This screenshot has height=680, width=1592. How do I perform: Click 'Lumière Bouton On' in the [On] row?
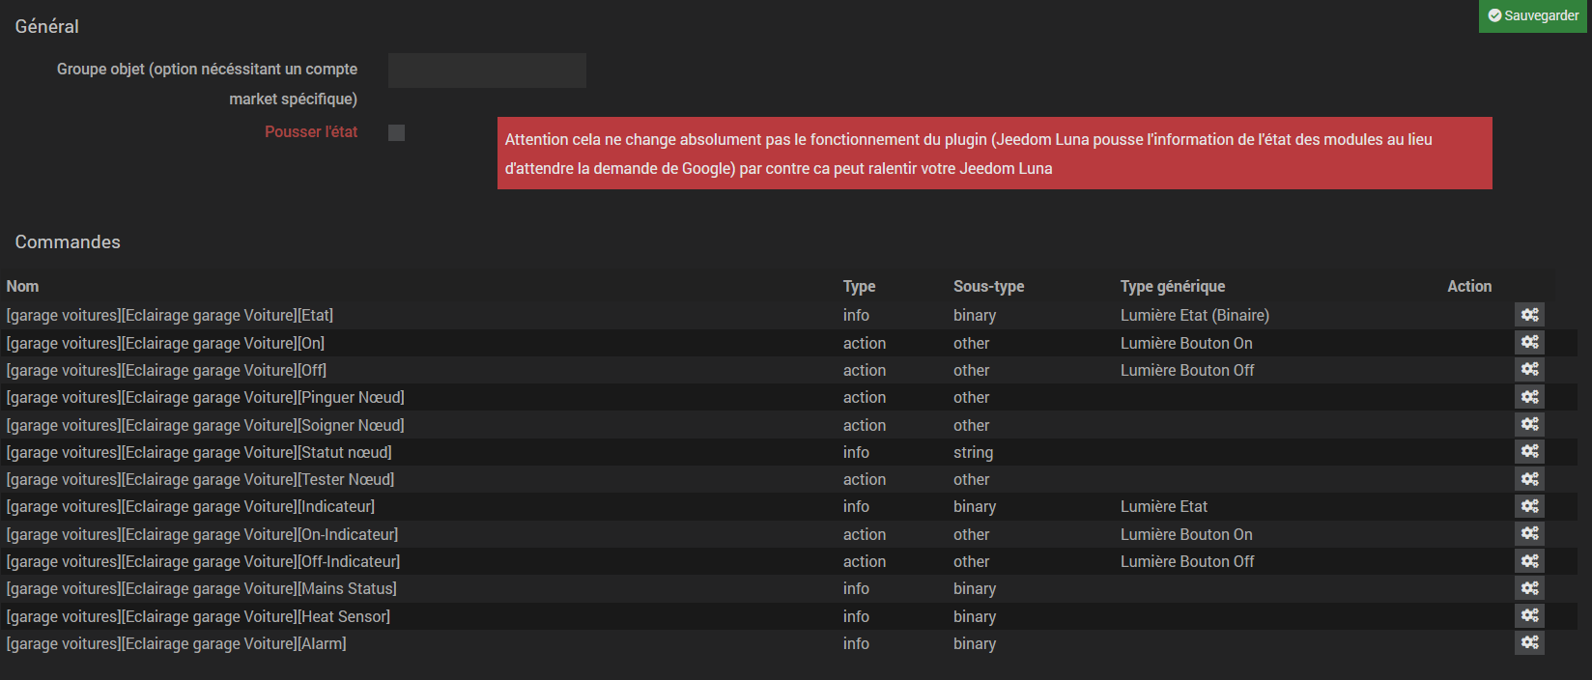click(1186, 343)
